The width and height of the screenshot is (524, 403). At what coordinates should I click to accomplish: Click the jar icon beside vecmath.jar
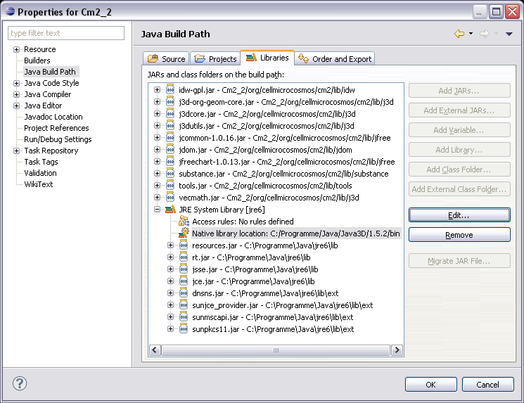click(x=170, y=197)
